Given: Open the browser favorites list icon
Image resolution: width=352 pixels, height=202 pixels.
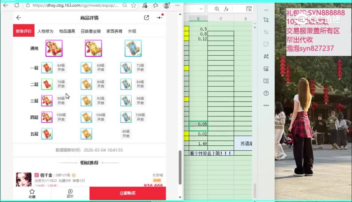Looking at the screenshot, I should 155,5.
